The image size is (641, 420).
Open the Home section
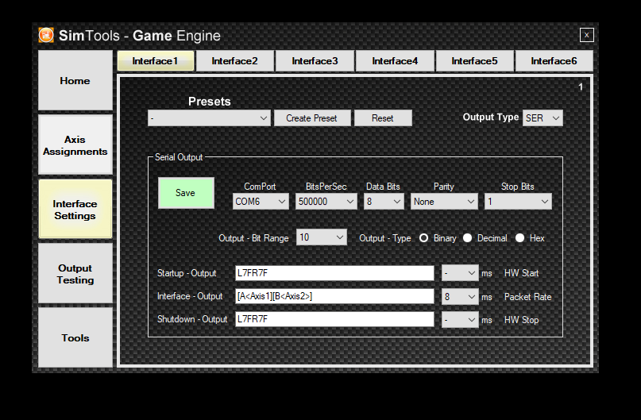click(x=75, y=80)
